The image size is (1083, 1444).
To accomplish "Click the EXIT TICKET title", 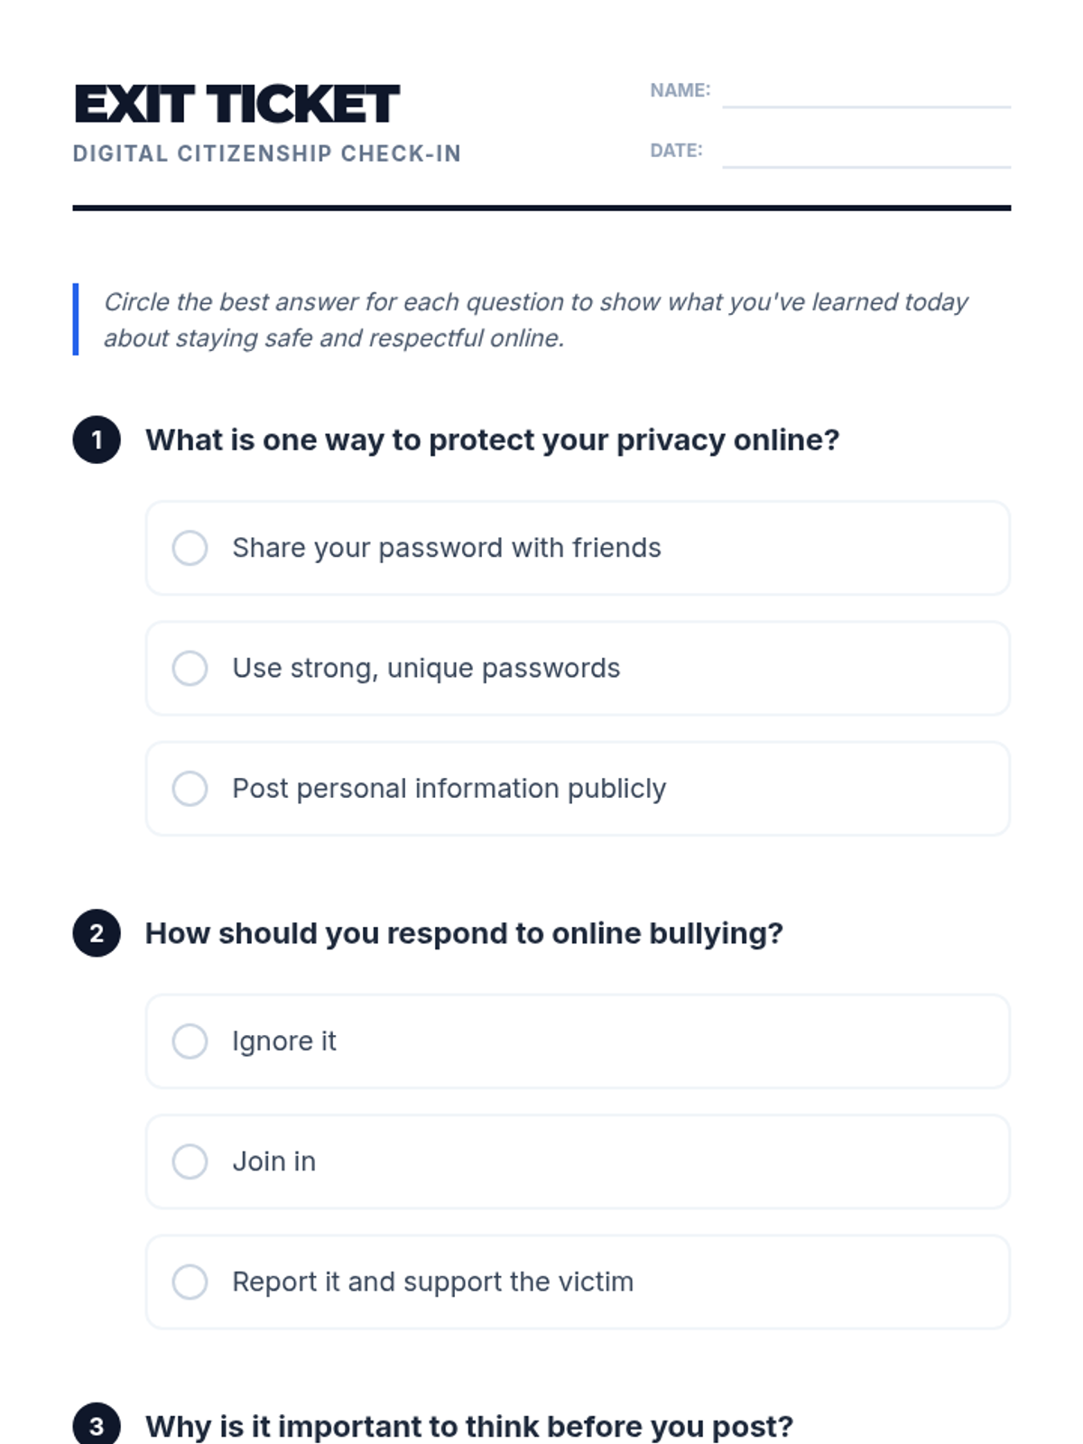I will click(x=236, y=104).
